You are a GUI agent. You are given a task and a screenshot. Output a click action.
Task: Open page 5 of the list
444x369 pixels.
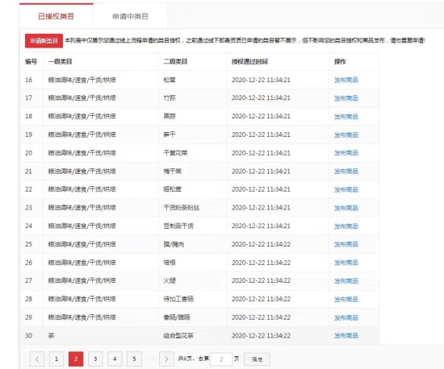click(x=134, y=359)
